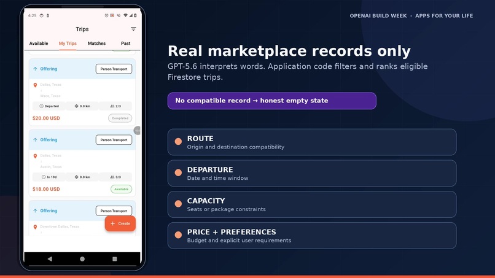Click Origin and destination compatibility text
495x278 pixels.
click(235, 147)
